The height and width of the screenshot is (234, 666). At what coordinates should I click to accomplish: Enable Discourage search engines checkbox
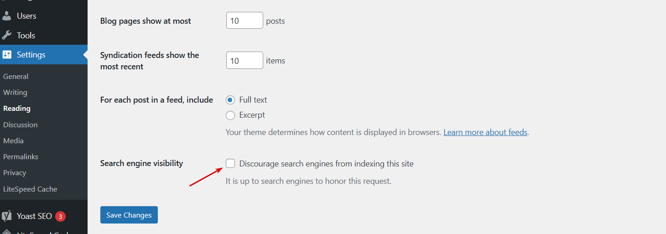tap(230, 163)
